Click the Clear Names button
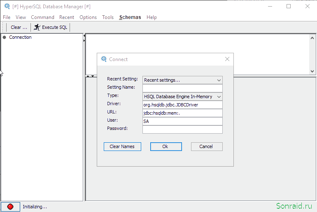Image resolution: width=317 pixels, height=212 pixels. (122, 146)
